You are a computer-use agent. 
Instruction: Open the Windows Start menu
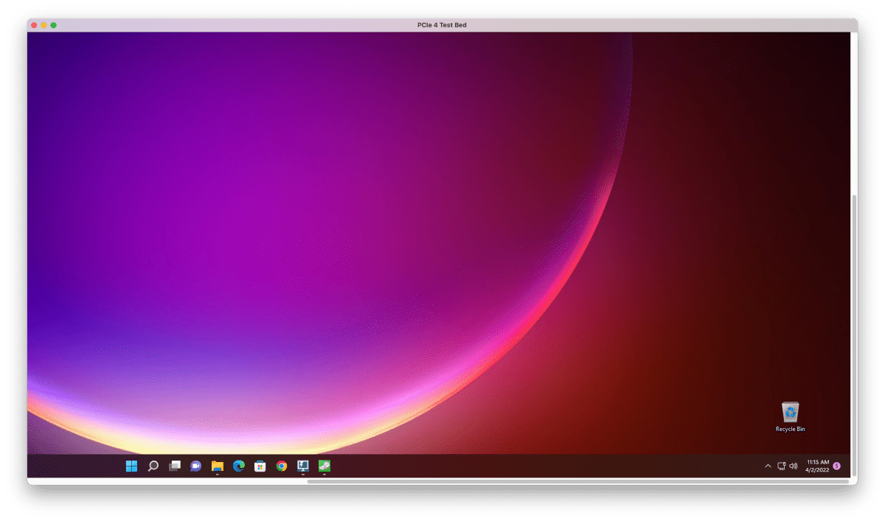pos(131,466)
